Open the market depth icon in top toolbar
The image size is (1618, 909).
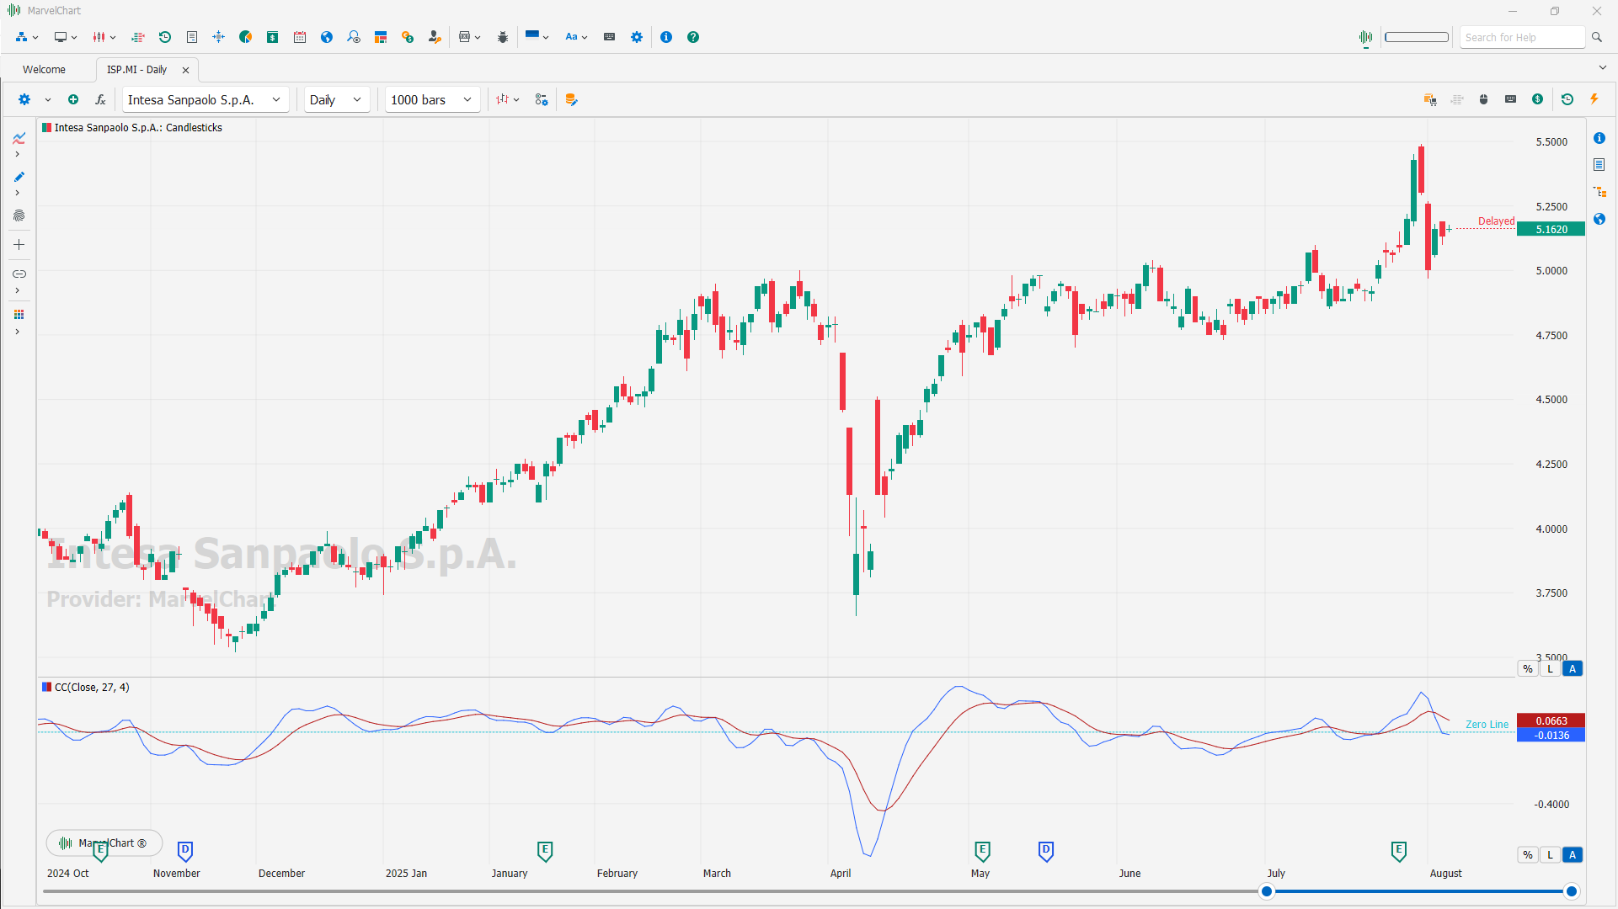[138, 37]
